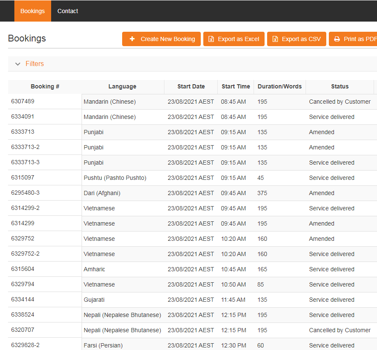Click the file icon on Export as CSV
Viewport: 377px width, 350px height.
[x=275, y=39]
